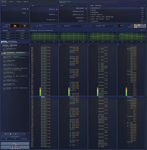
Task: Select the Load action radio option
Action: pos(15,9)
